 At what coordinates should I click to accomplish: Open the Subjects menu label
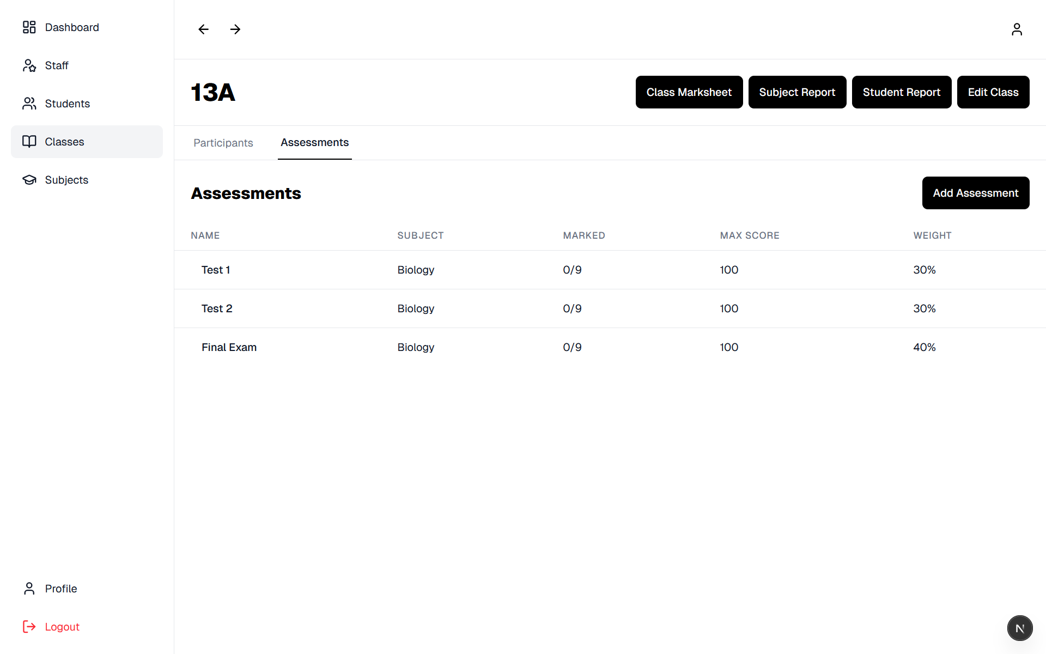(x=66, y=180)
